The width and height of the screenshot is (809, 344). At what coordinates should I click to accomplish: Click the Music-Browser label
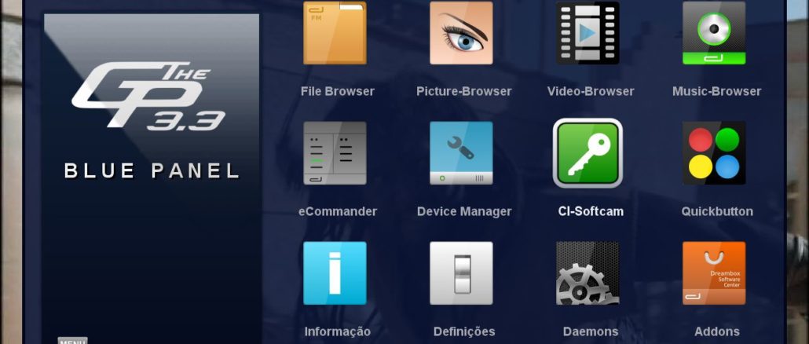716,91
